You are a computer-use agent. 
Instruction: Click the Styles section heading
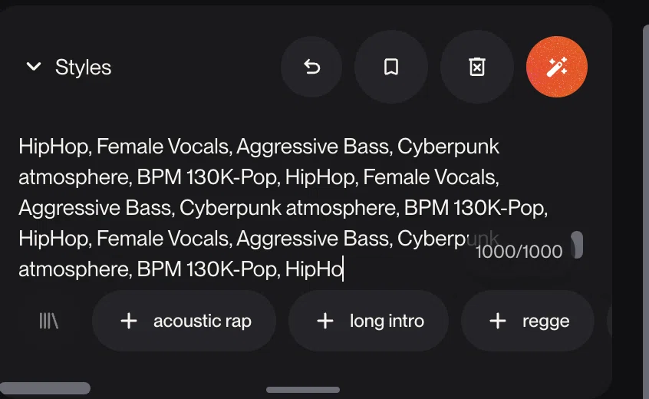click(x=83, y=67)
